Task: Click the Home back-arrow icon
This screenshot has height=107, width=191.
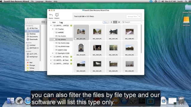Action: click(x=51, y=15)
